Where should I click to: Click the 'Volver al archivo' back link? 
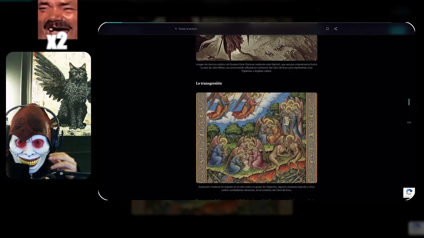(x=186, y=29)
